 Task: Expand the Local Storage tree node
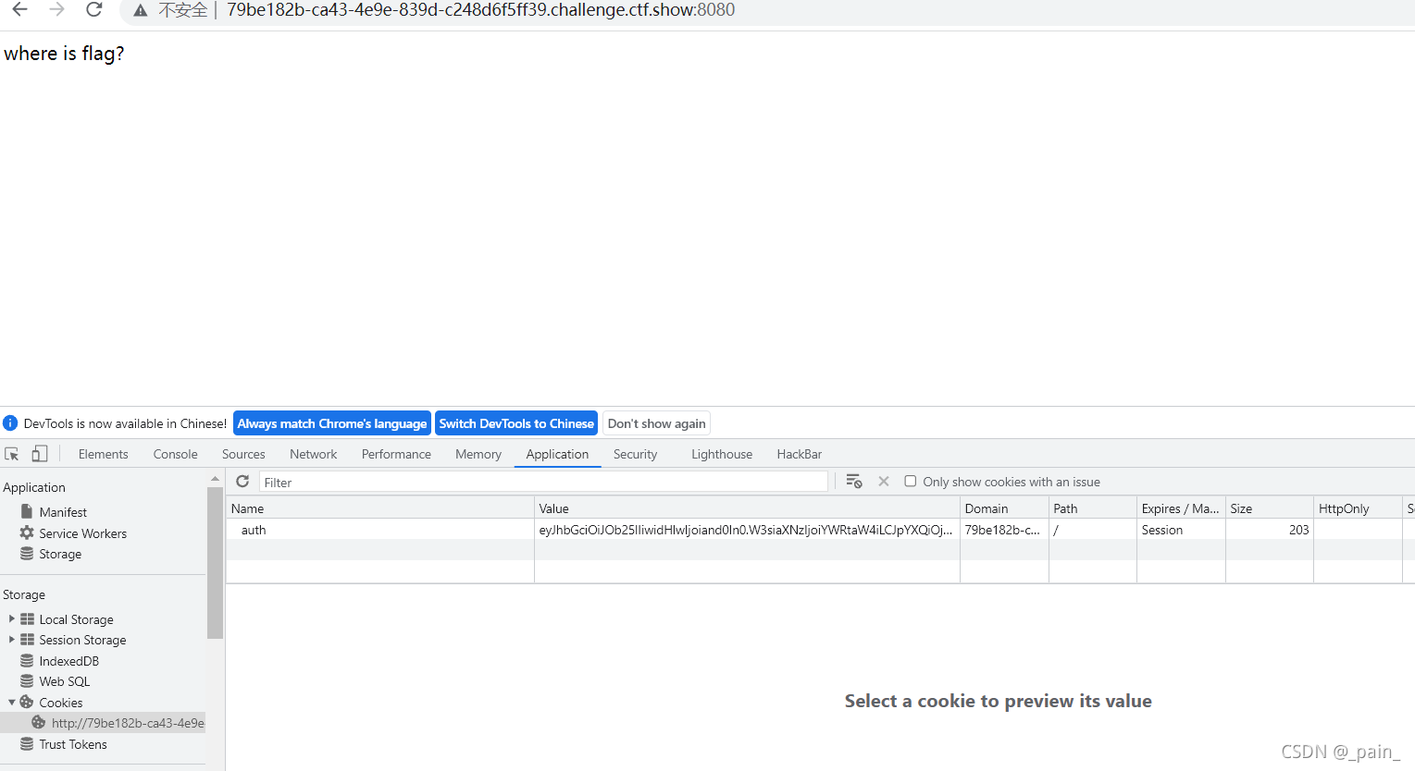pyautogui.click(x=11, y=619)
